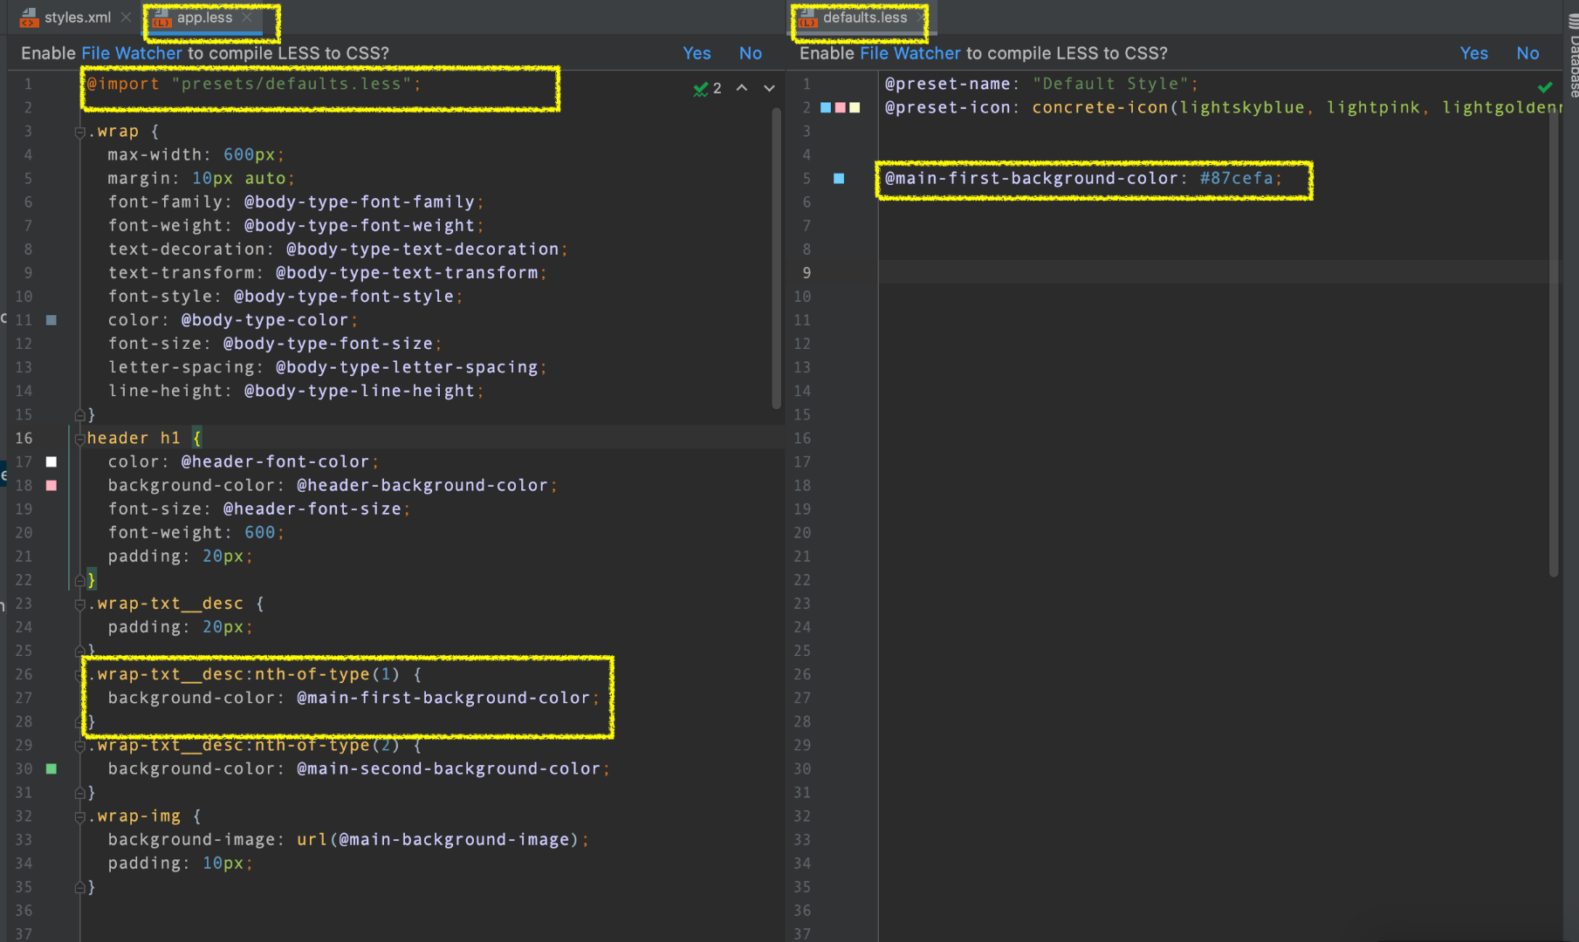The width and height of the screenshot is (1579, 942).
Task: Click concrete-icon function in defaults.less
Action: [x=1100, y=107]
